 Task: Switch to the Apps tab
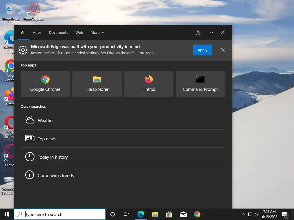(x=37, y=33)
